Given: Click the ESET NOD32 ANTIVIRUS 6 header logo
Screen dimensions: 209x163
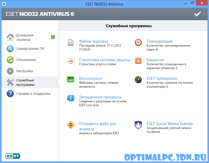Looking at the screenshot, I should [40, 14].
